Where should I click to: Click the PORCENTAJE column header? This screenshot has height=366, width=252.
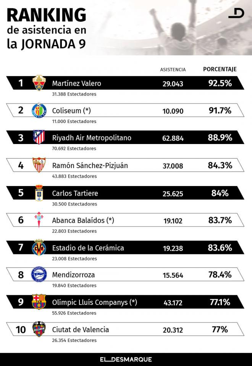[x=220, y=69]
